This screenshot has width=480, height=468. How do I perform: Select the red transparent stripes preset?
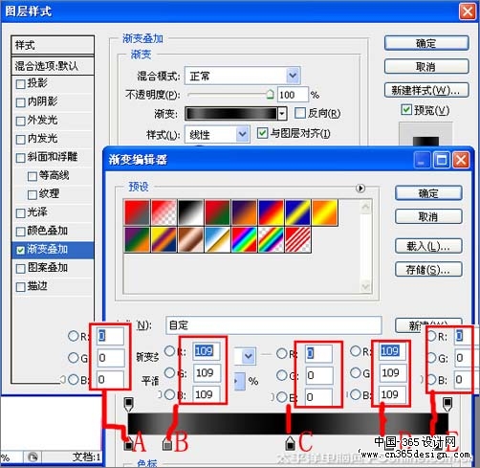click(297, 240)
